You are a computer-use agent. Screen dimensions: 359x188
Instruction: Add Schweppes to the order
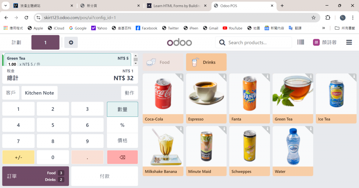pos(250,151)
